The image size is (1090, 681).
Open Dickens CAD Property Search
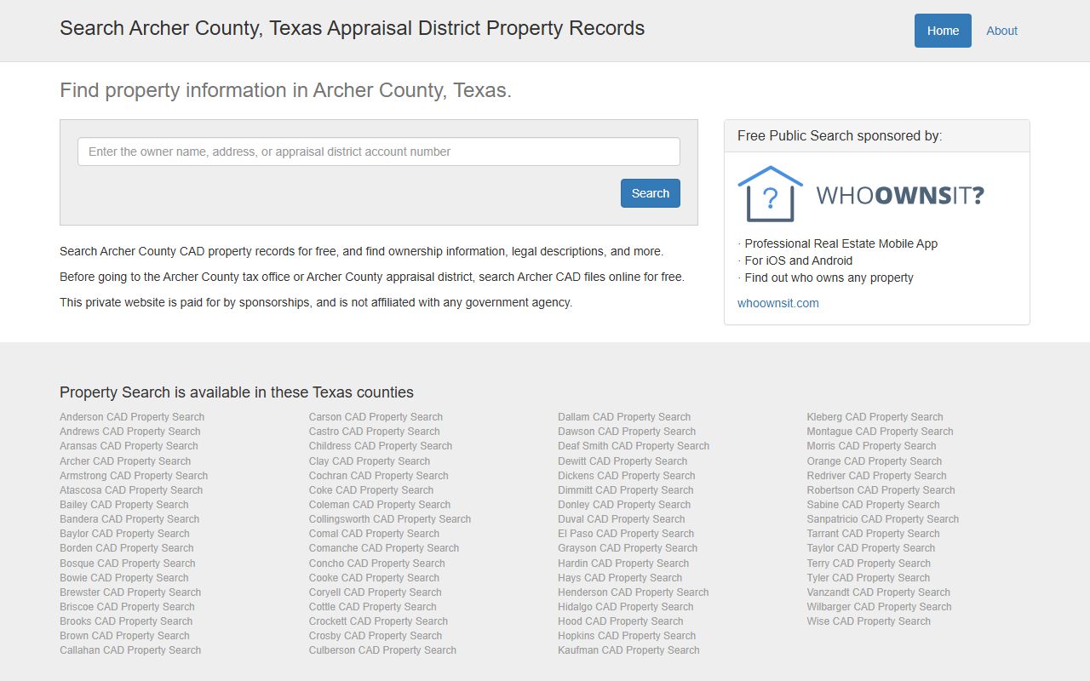coord(627,476)
